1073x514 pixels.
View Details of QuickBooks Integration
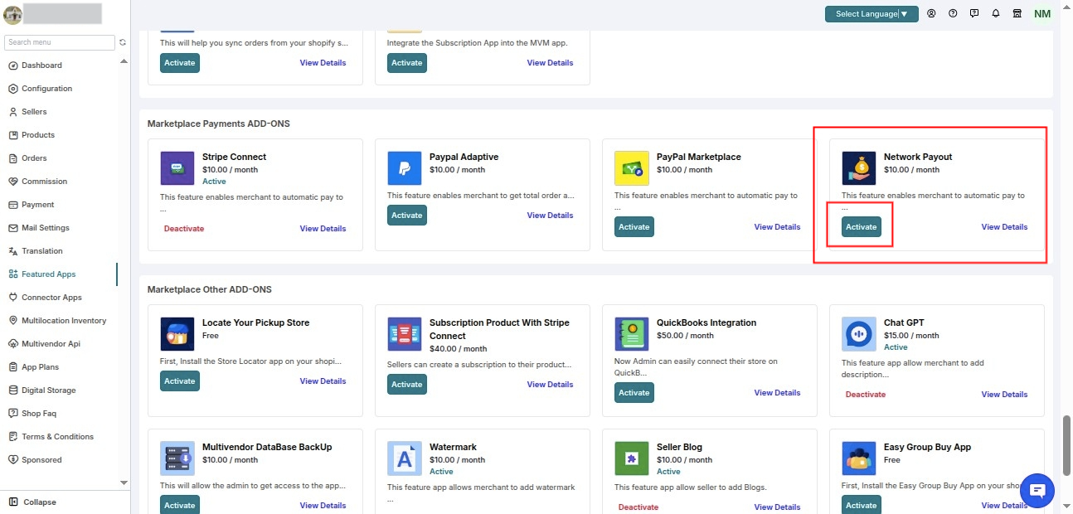pyautogui.click(x=777, y=393)
